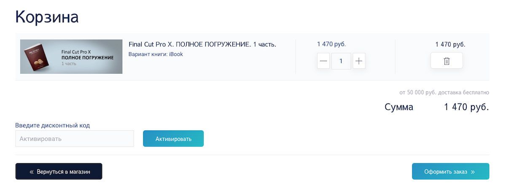Click the free delivery notice text
Viewport: 506px width, 193px height.
444,92
